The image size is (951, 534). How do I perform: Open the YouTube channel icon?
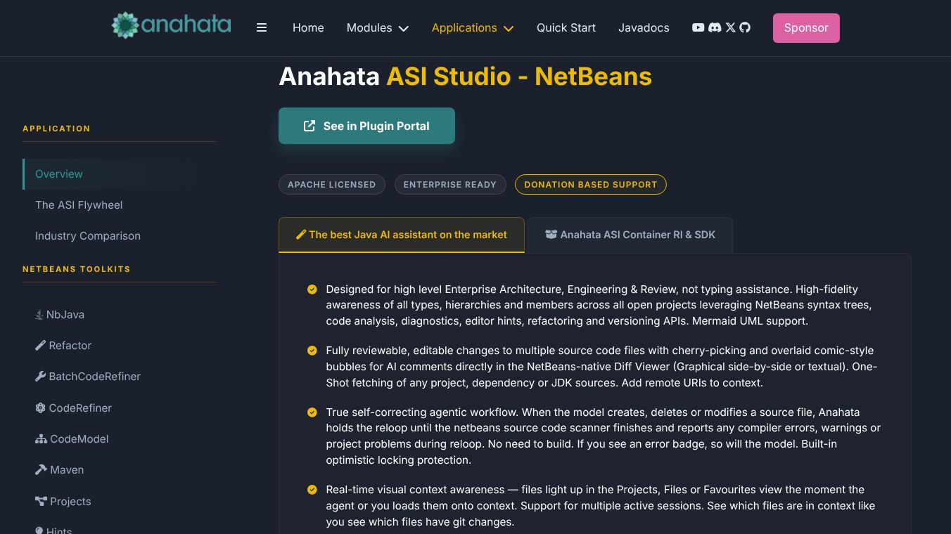click(698, 27)
